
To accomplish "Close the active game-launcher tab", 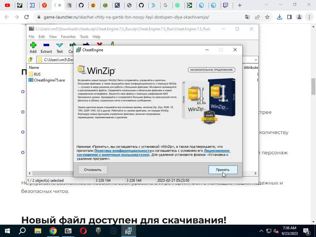I will [60, 5].
